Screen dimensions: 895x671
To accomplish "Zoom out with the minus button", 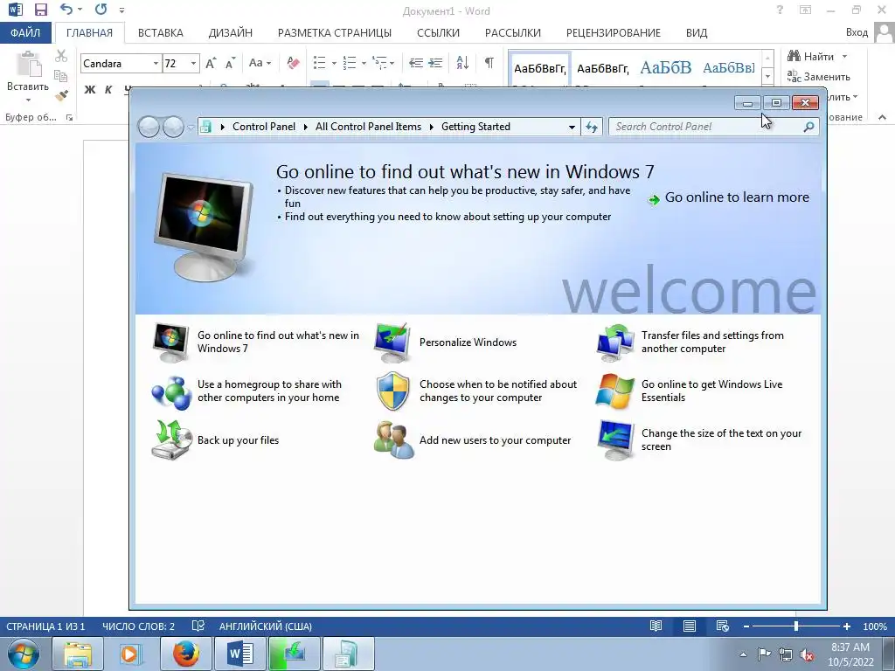I will click(x=746, y=626).
